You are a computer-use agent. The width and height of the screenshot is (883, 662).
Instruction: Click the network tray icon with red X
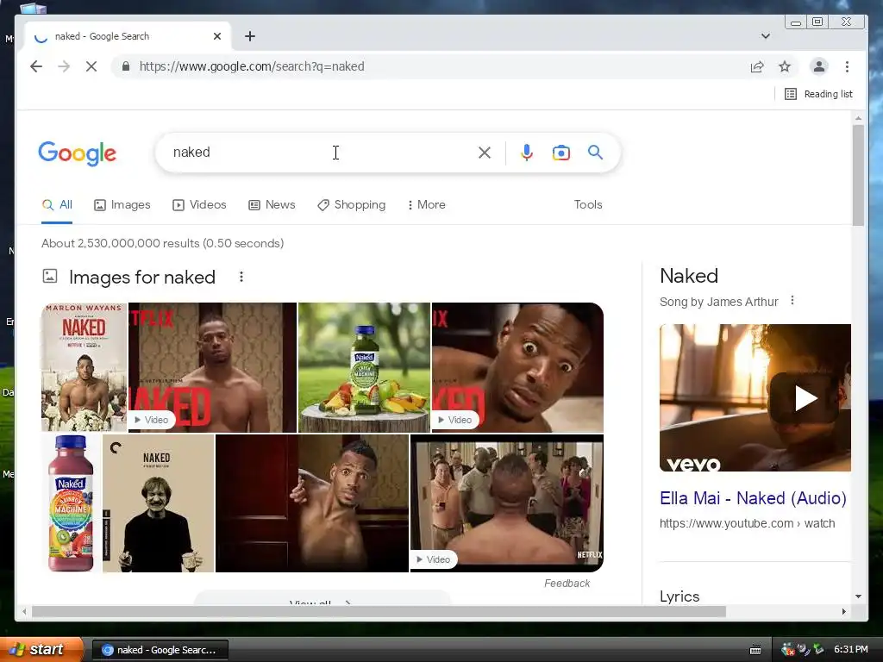pos(788,650)
